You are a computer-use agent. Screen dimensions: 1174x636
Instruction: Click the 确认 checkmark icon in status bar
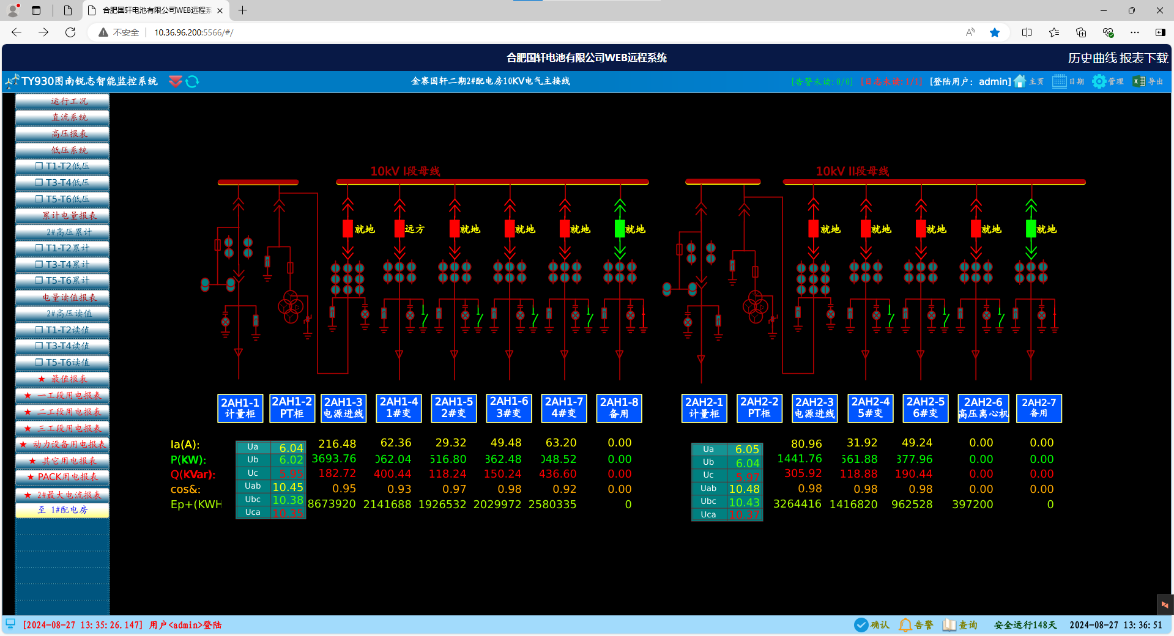[x=861, y=625]
